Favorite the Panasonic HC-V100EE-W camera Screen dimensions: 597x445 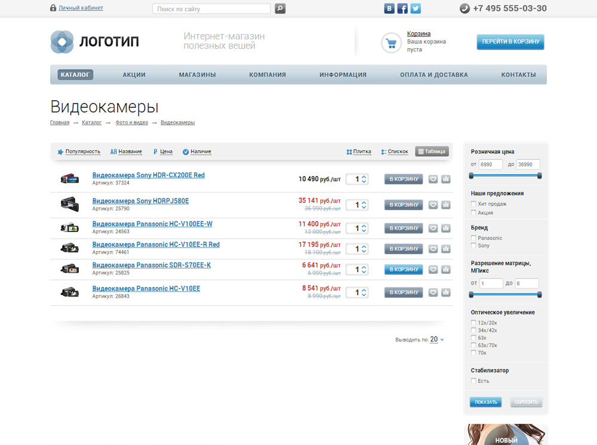tap(433, 228)
